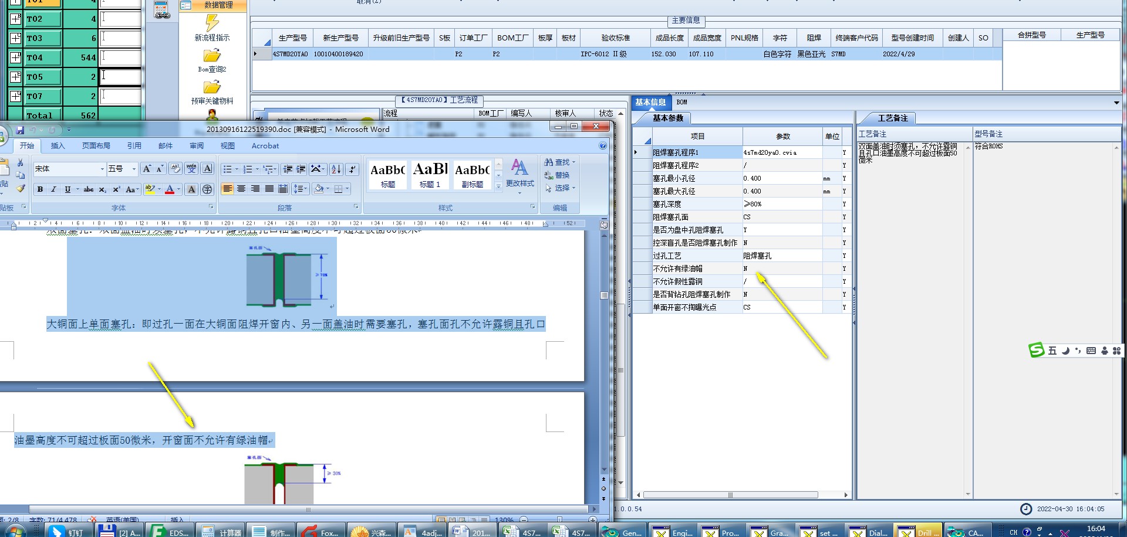Screen dimensions: 1127x537
Task: Open the 插入 ribbon tab
Action: (58, 146)
